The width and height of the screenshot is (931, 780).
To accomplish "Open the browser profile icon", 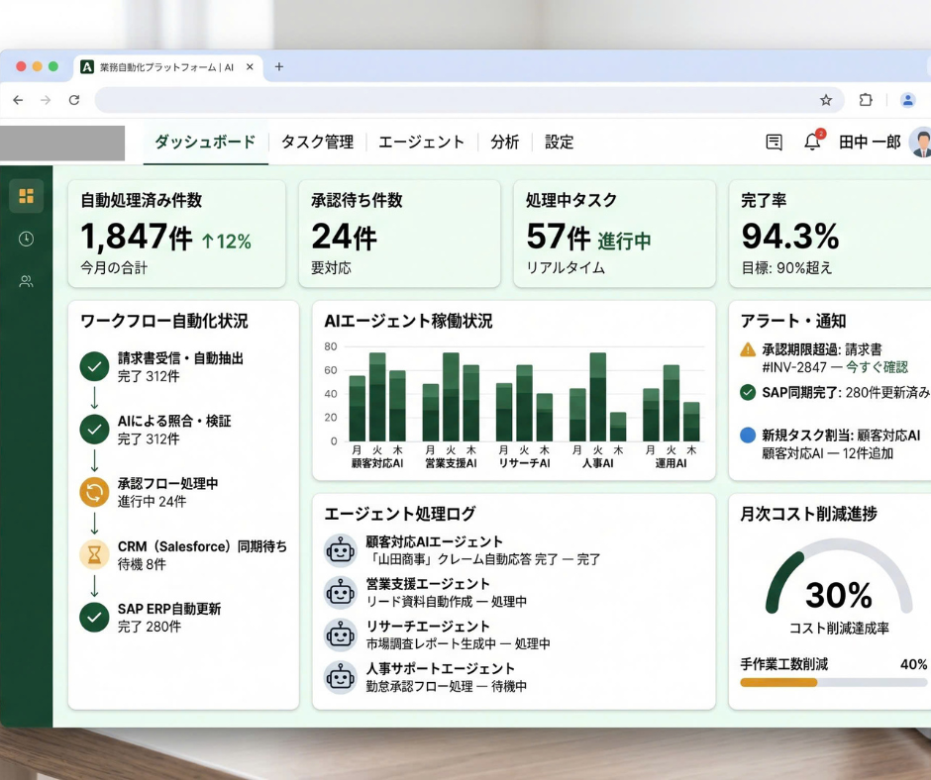I will point(908,100).
